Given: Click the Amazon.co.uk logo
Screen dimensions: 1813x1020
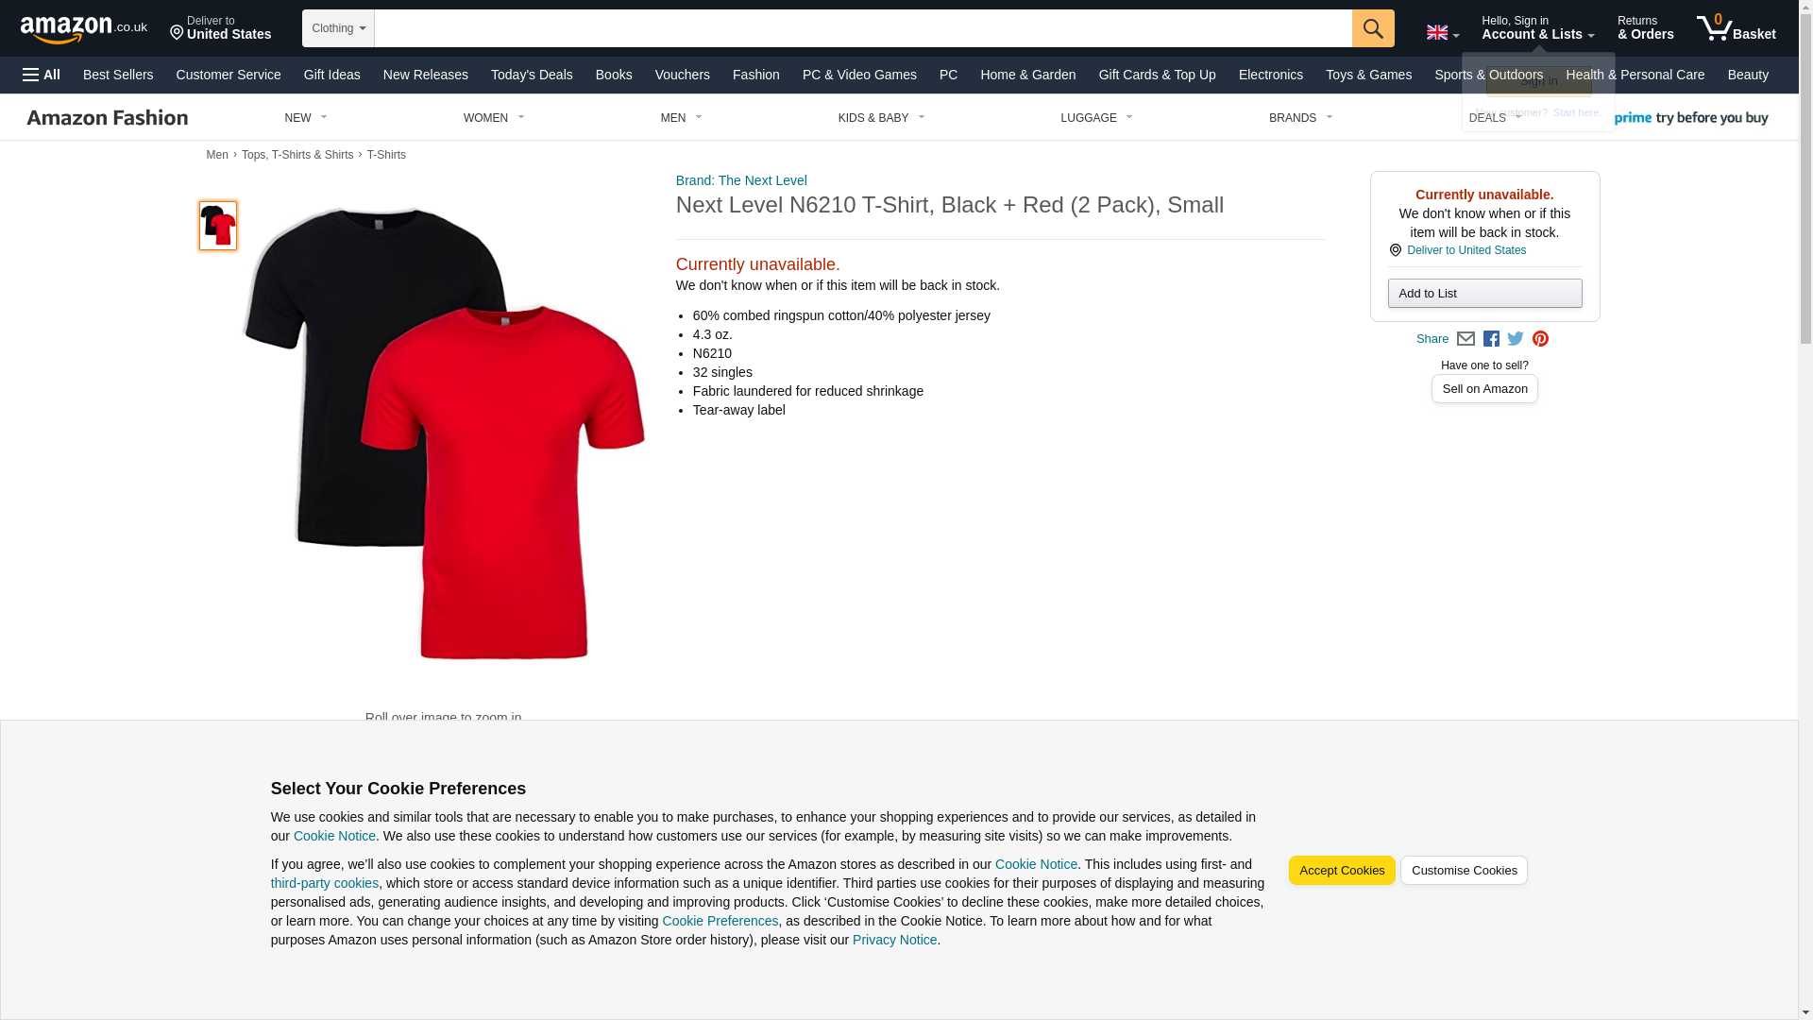Looking at the screenshot, I should point(84,28).
